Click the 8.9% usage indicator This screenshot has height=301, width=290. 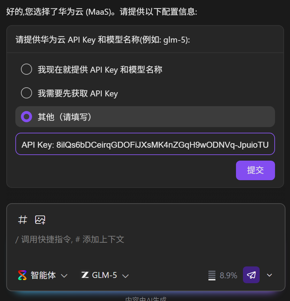point(228,275)
